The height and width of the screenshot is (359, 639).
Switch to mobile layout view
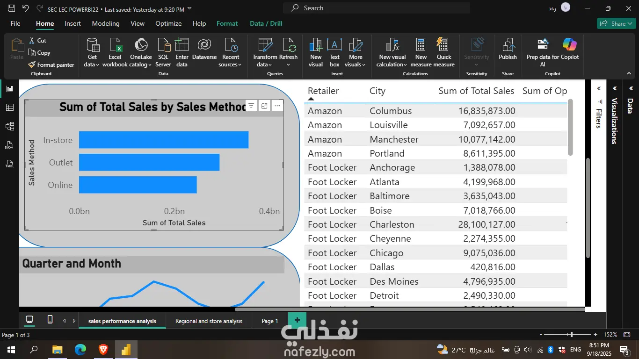[50, 320]
